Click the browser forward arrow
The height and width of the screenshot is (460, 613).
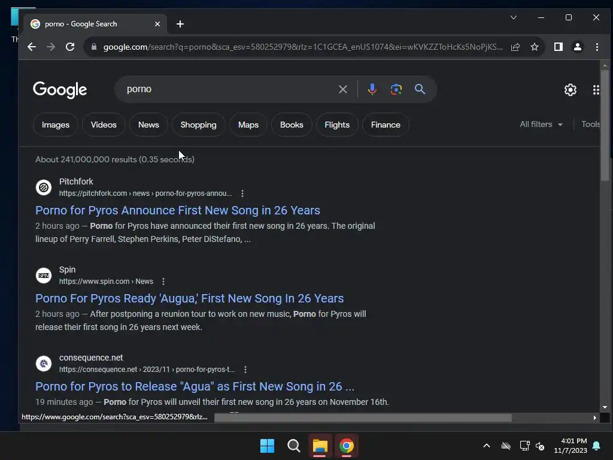[x=51, y=47]
